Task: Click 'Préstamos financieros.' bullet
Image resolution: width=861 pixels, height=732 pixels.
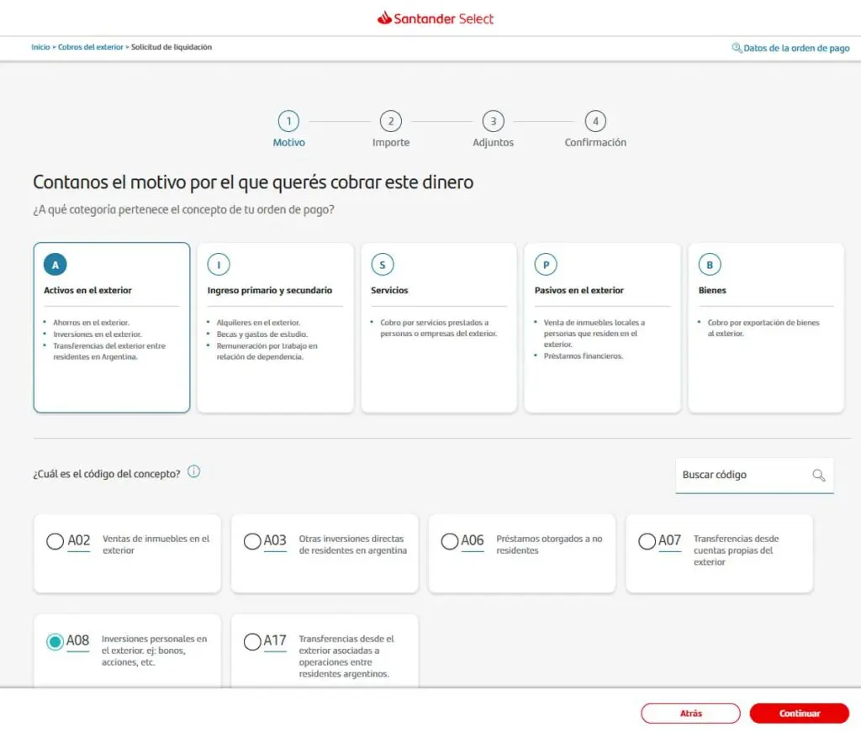Action: [x=584, y=356]
